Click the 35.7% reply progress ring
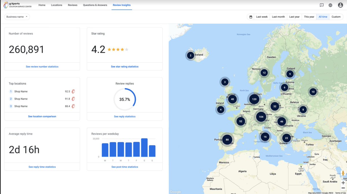 coord(125,99)
